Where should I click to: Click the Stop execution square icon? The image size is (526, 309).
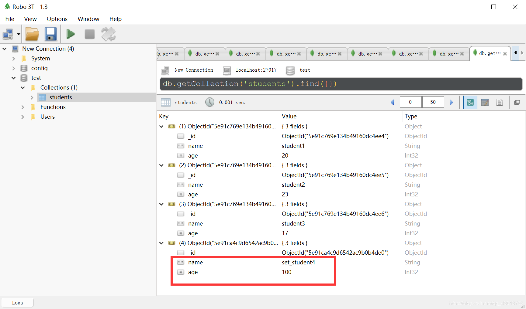coord(89,34)
